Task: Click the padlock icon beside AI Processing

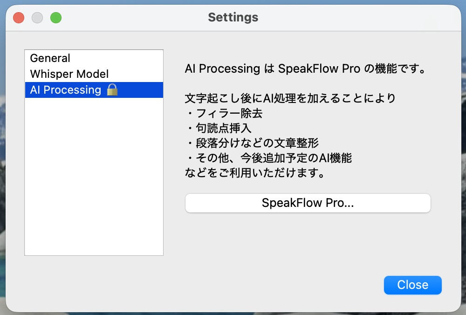Action: [x=112, y=89]
